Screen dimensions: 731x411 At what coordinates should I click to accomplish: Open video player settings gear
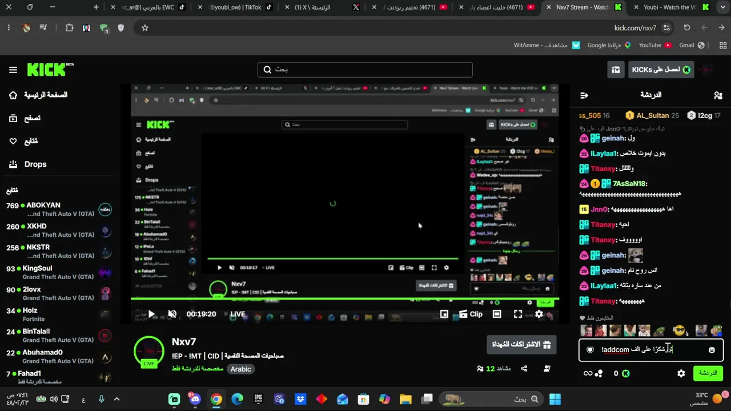click(x=539, y=314)
